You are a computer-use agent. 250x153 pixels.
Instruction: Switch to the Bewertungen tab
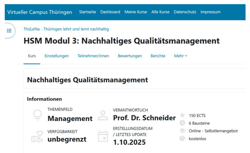130,56
